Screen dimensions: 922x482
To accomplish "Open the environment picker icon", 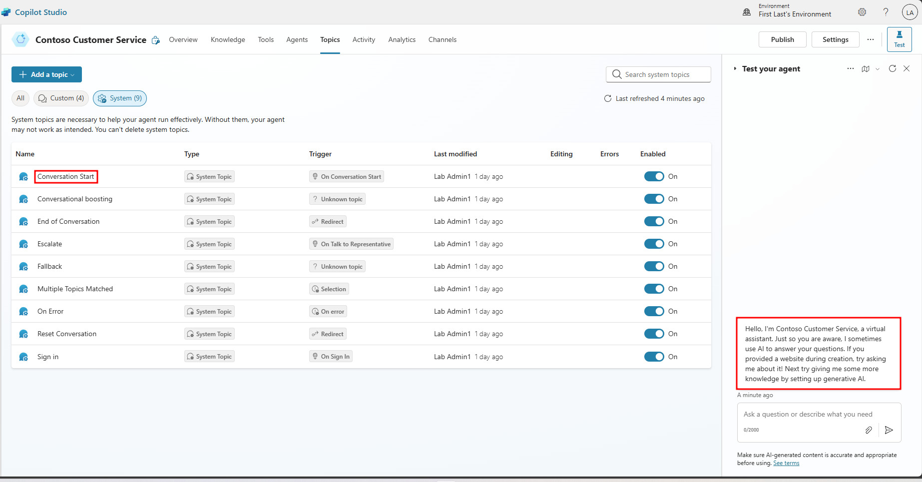I will [747, 12].
